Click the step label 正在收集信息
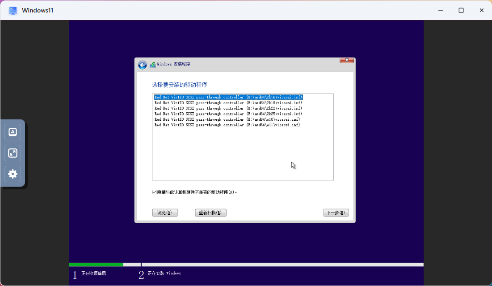The height and width of the screenshot is (286, 492). click(x=93, y=273)
